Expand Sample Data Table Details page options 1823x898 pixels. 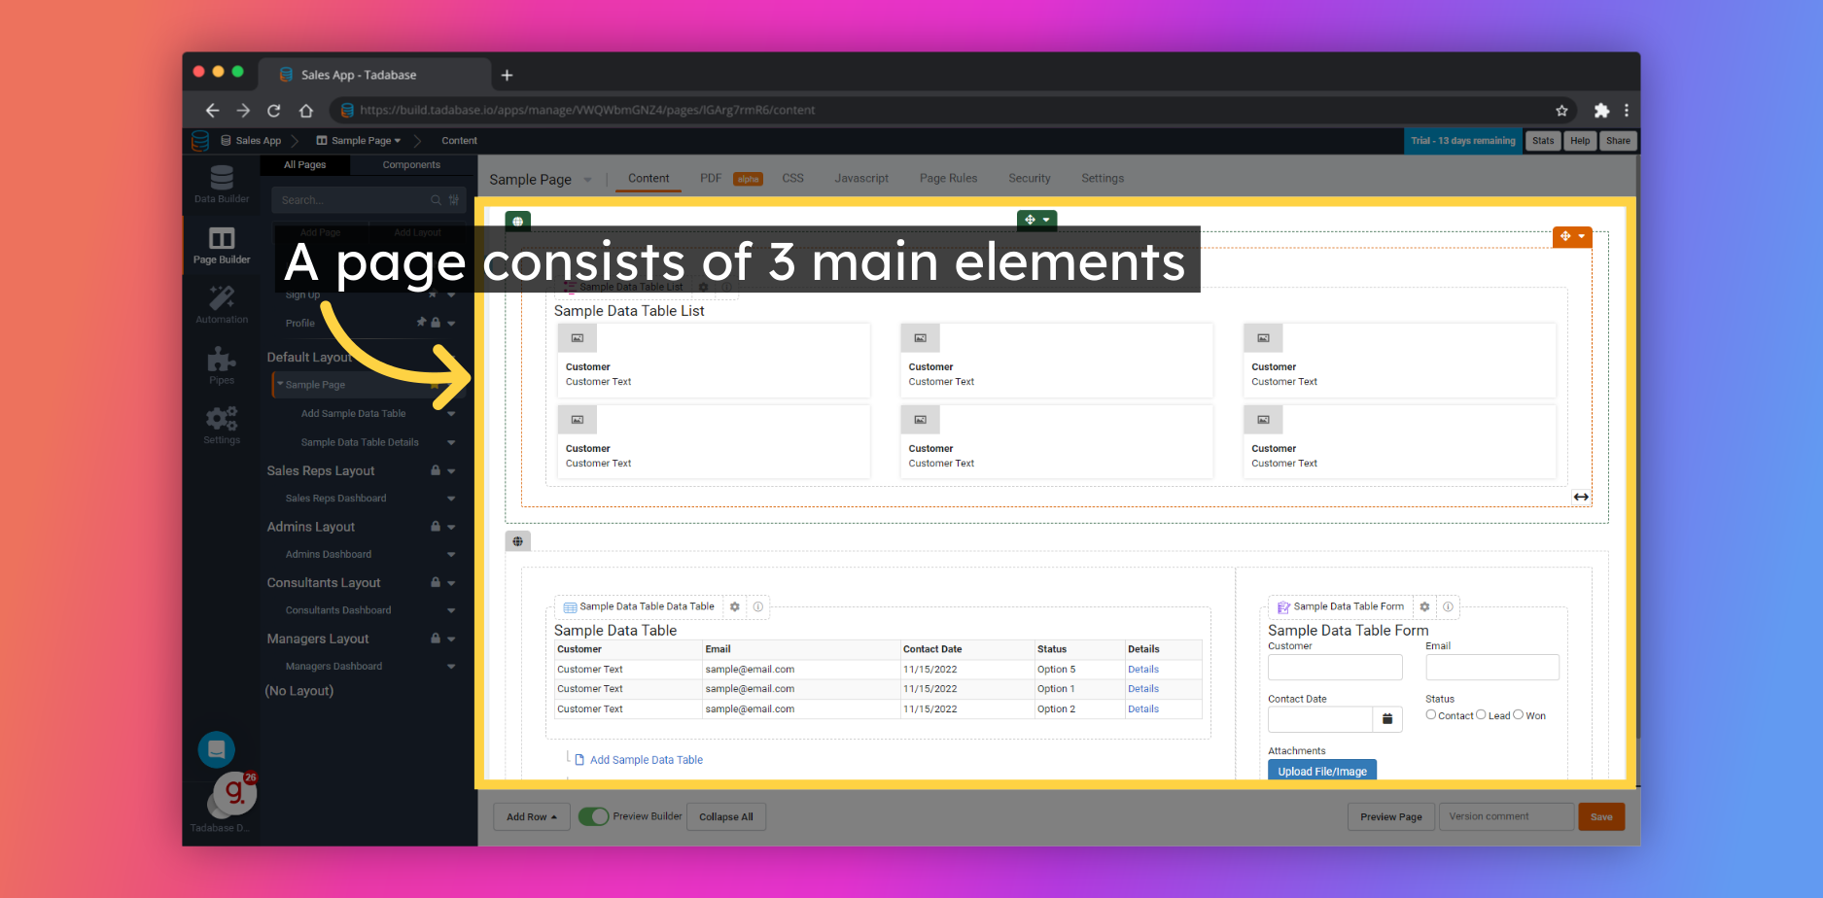point(451,442)
